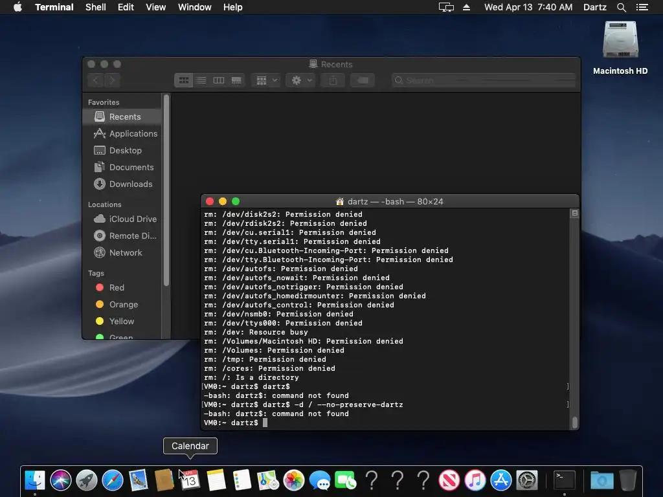
Task: Open display mirroring icon in menu bar
Action: coord(446,7)
